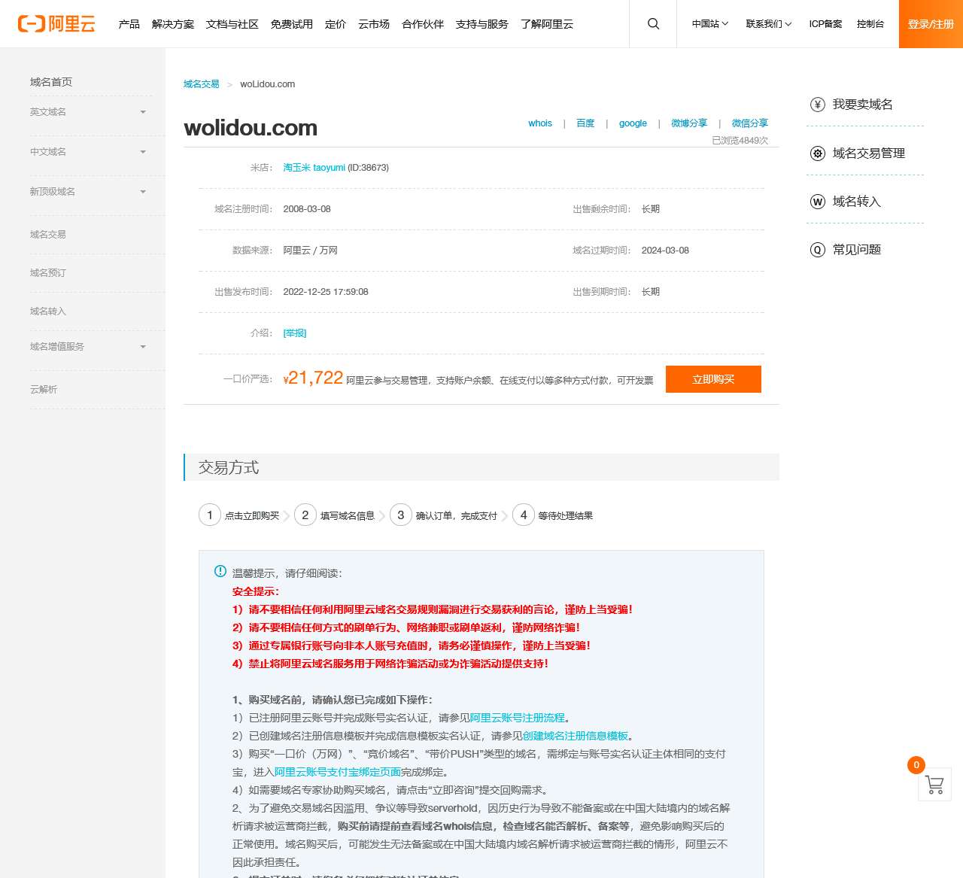Click the 登录/注册 button

tap(931, 24)
